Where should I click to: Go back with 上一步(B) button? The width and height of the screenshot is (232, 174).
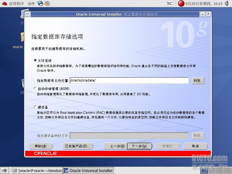[x=115, y=146]
